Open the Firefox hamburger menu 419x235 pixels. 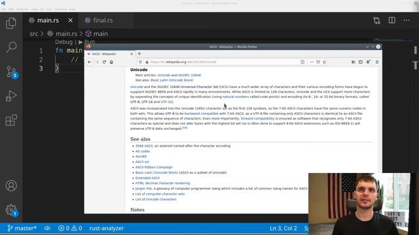click(377, 62)
